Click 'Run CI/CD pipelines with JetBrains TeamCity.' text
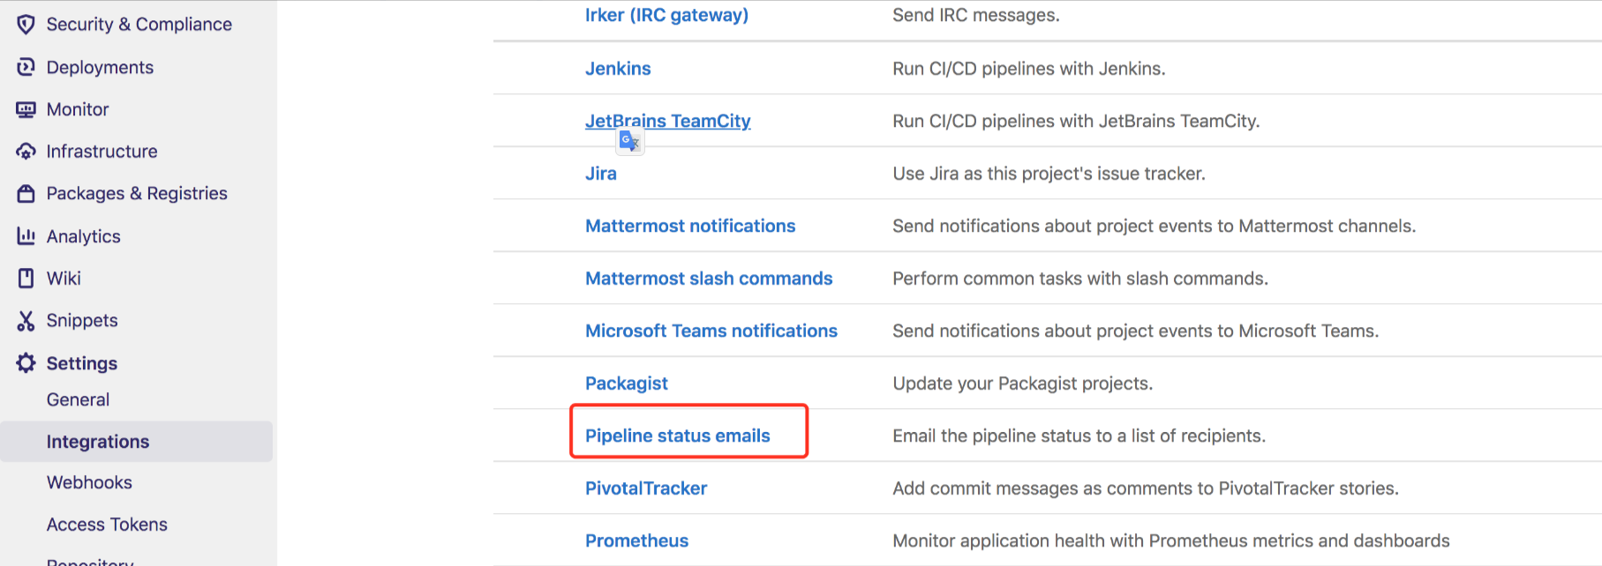1602x566 pixels. [1076, 121]
